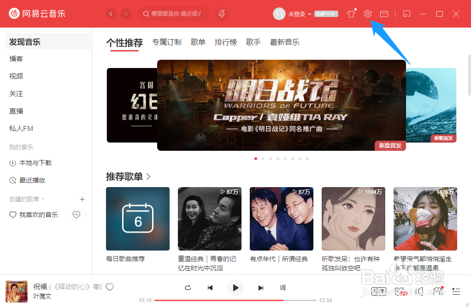Viewport: 471px width, 308px height.
Task: Switch to mini player mode icon
Action: 406,14
